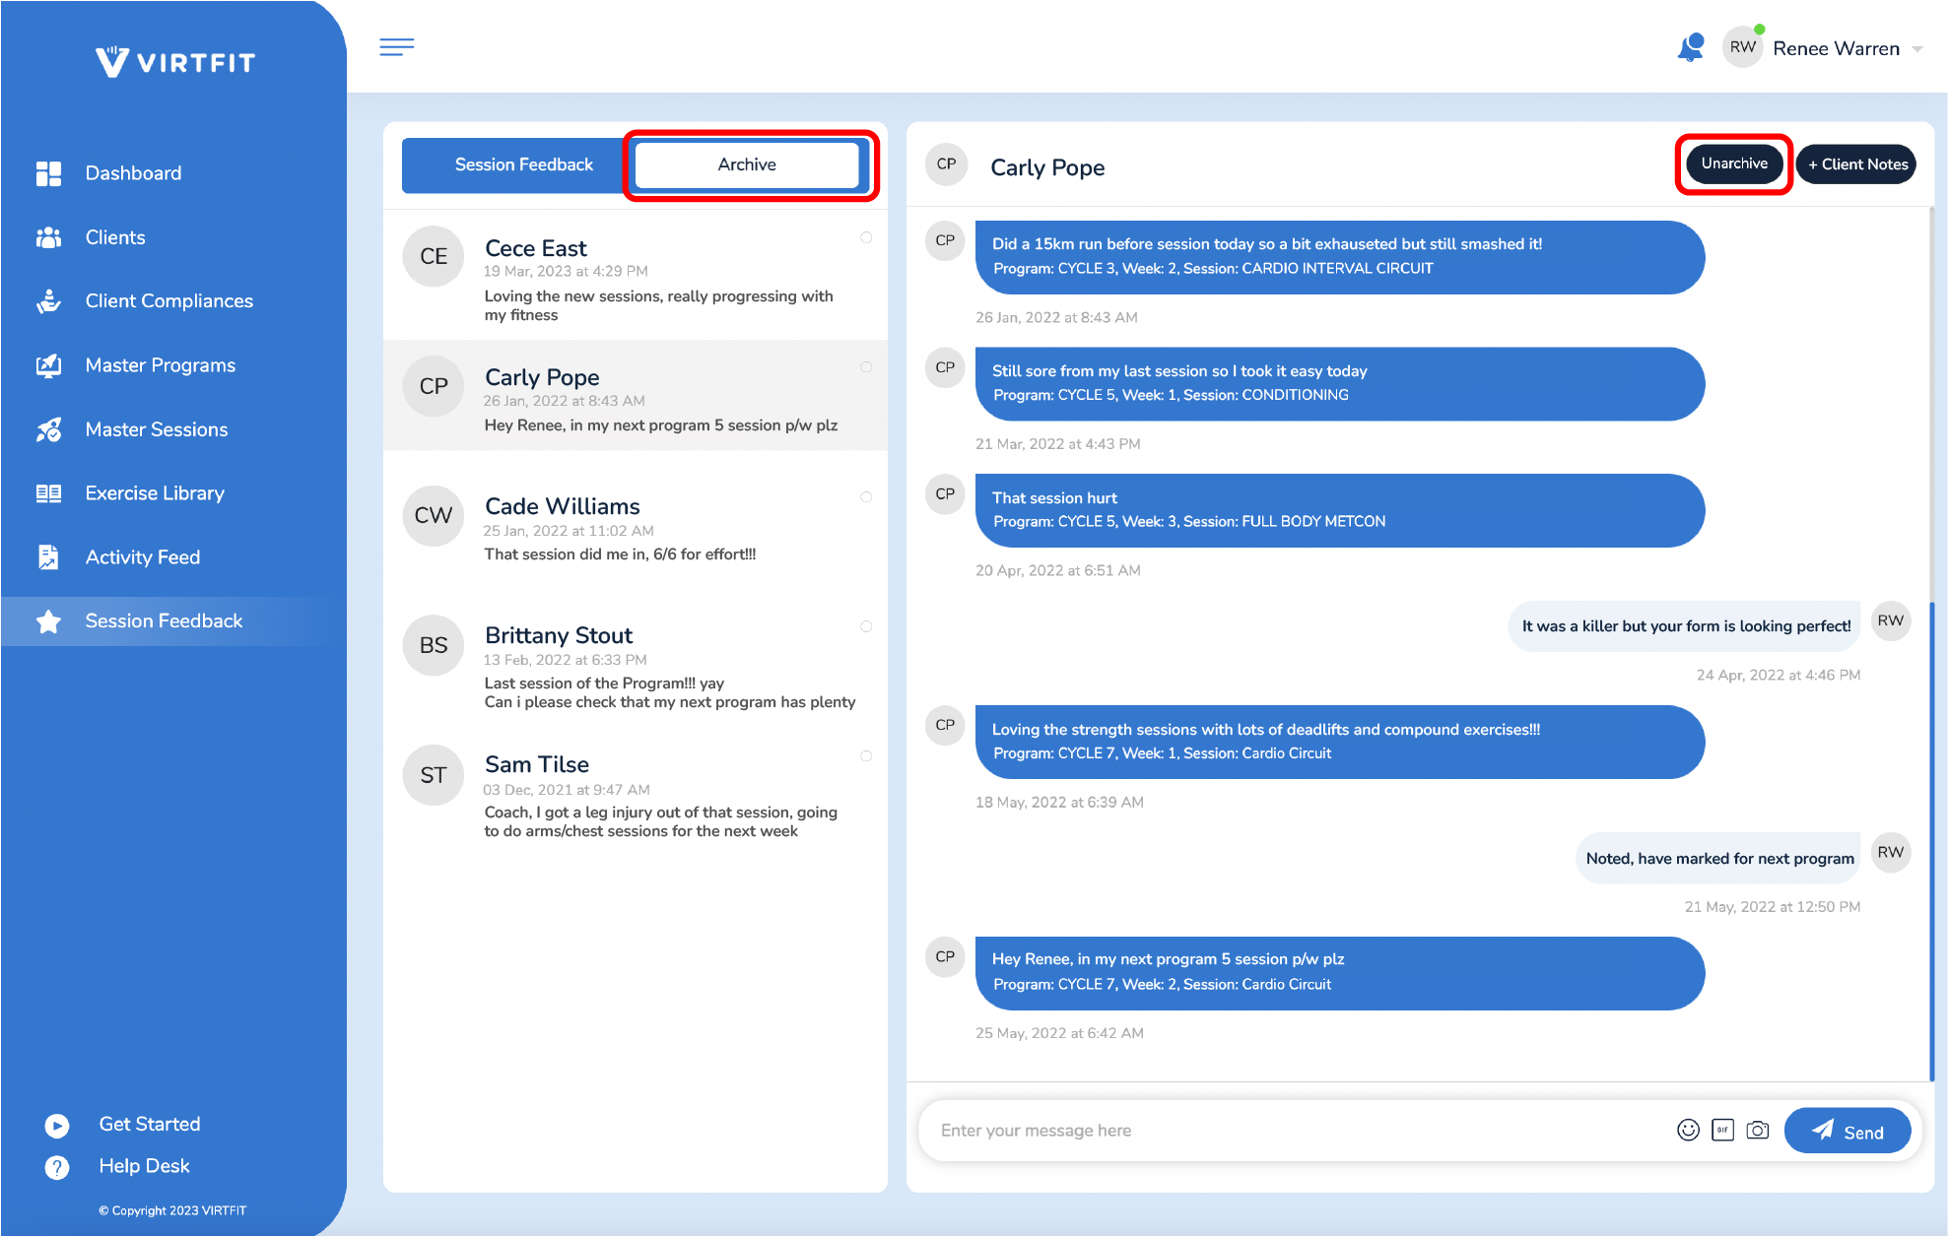Click the 'Loving the strength sessions' message bubble
Image resolution: width=1948 pixels, height=1237 pixels.
pos(1340,742)
